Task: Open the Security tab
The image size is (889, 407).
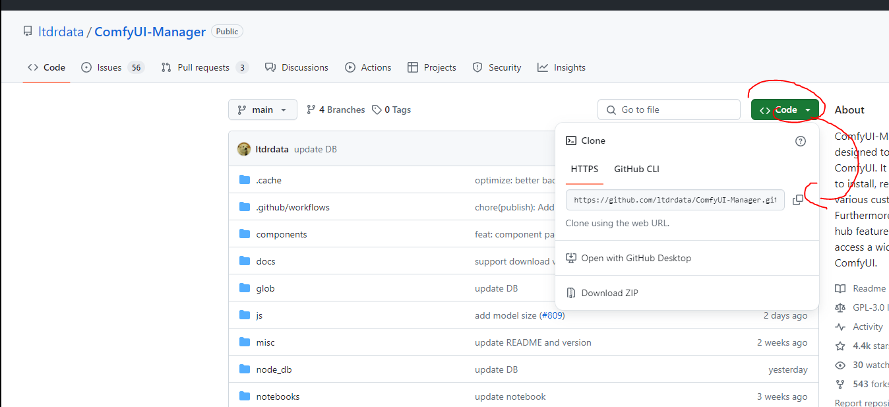Action: coord(497,67)
